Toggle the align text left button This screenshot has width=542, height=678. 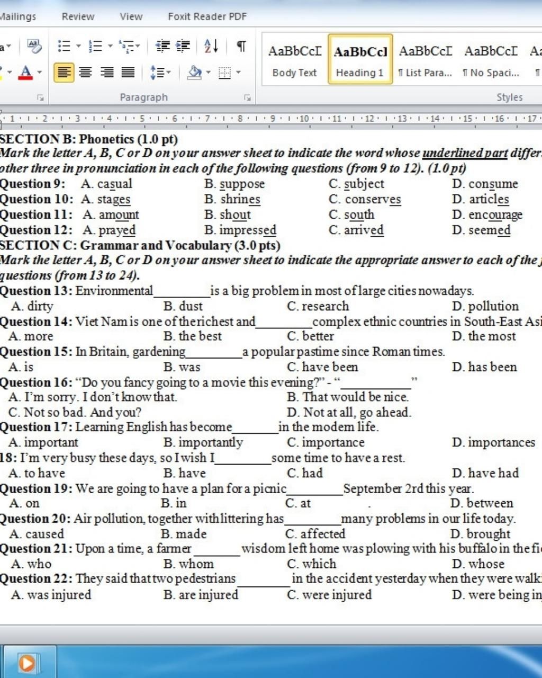(x=64, y=72)
